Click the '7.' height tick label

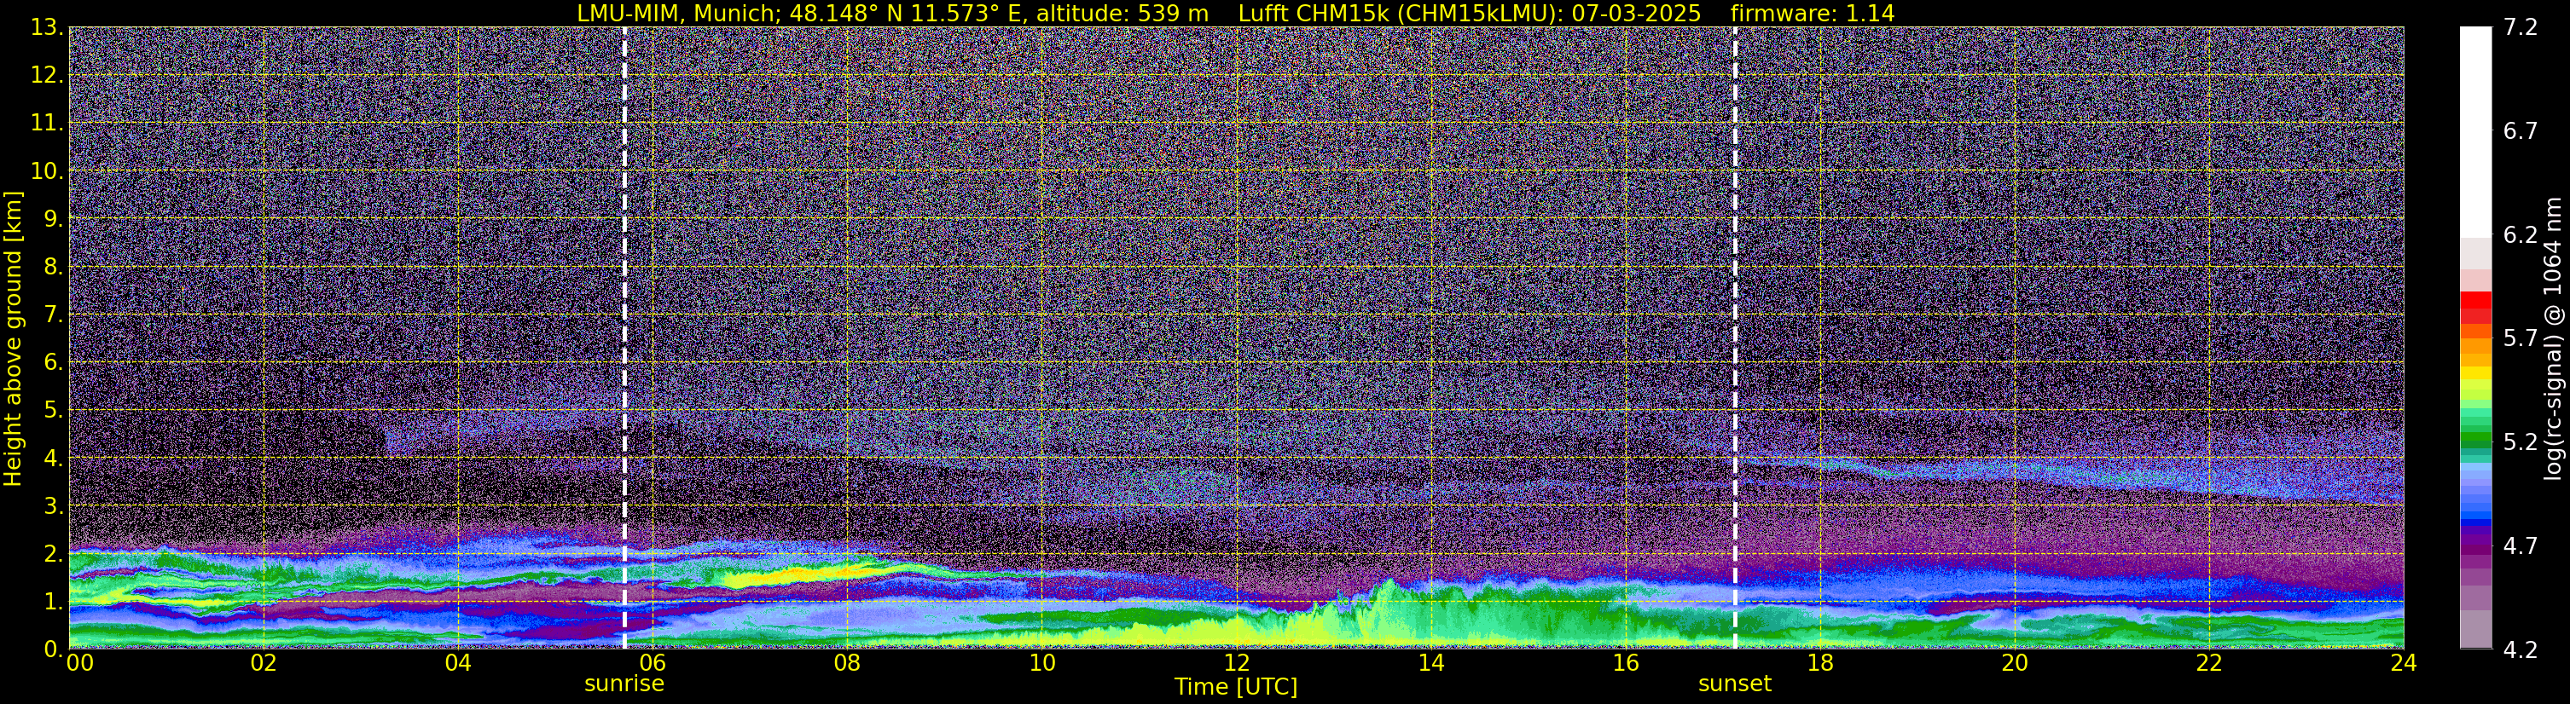point(54,314)
